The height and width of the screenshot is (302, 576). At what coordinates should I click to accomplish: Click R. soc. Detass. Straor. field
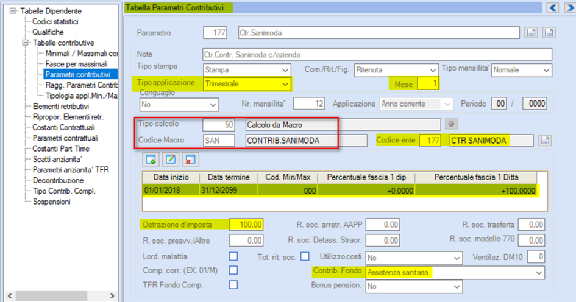coord(383,241)
